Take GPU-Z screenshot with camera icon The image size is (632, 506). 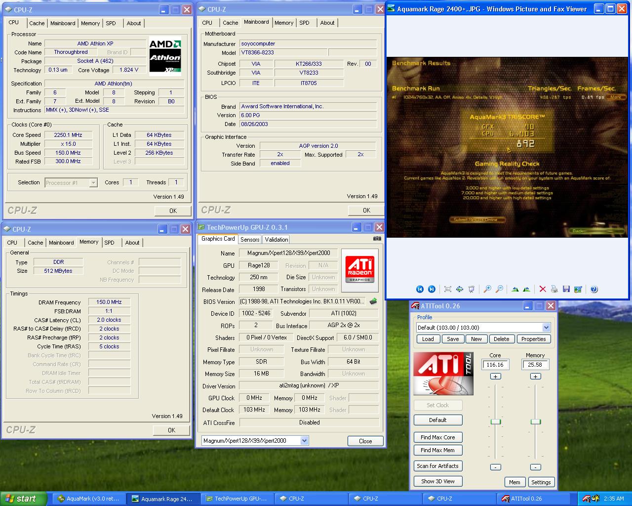377,238
